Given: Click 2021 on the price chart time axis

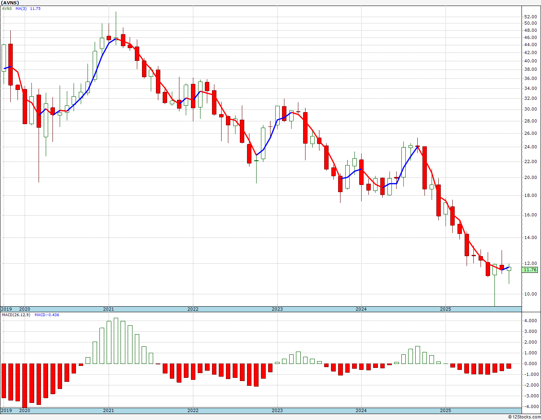Looking at the screenshot, I should [109, 309].
